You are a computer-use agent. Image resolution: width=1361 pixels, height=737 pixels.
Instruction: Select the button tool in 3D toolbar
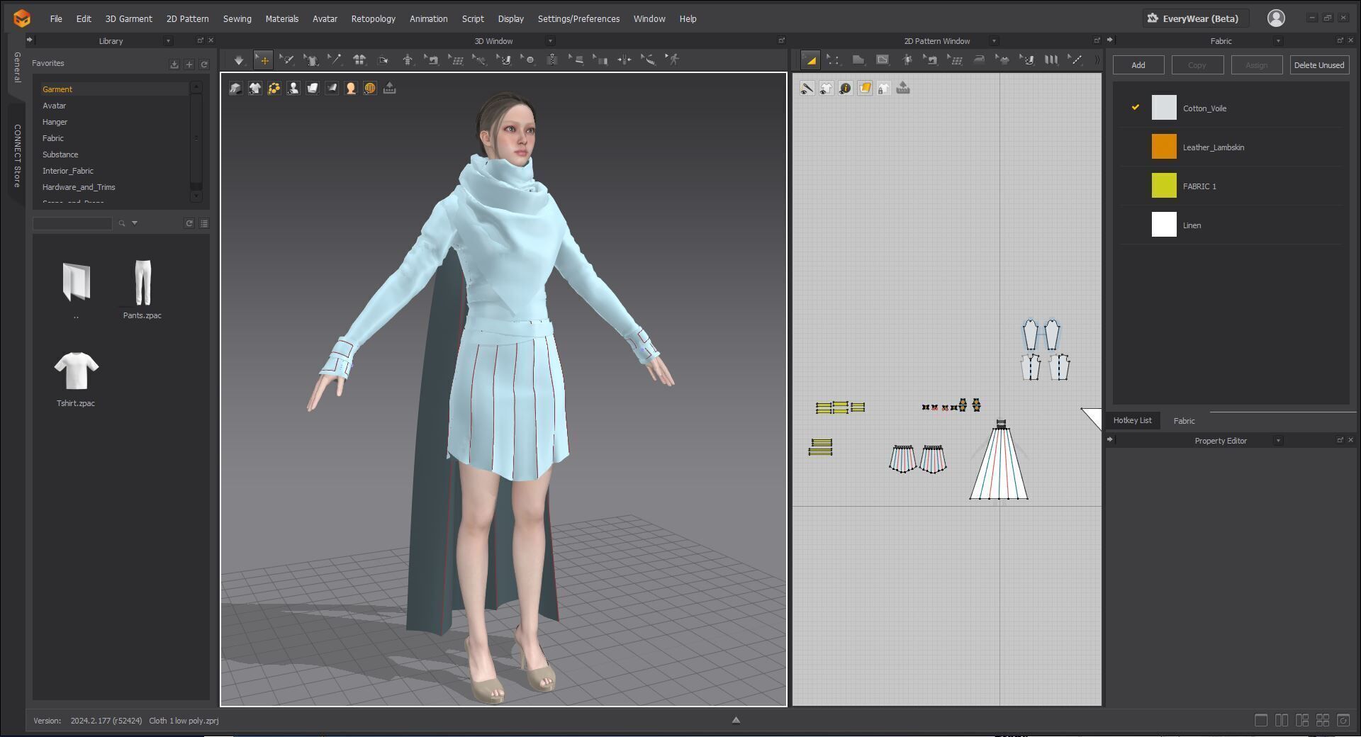click(x=529, y=60)
